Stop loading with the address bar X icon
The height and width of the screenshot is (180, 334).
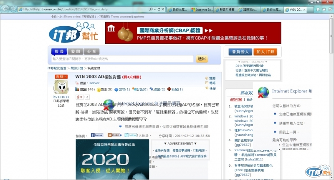tap(163, 9)
